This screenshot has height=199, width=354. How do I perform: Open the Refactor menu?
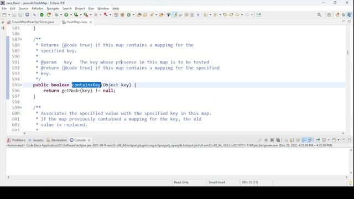[38, 9]
